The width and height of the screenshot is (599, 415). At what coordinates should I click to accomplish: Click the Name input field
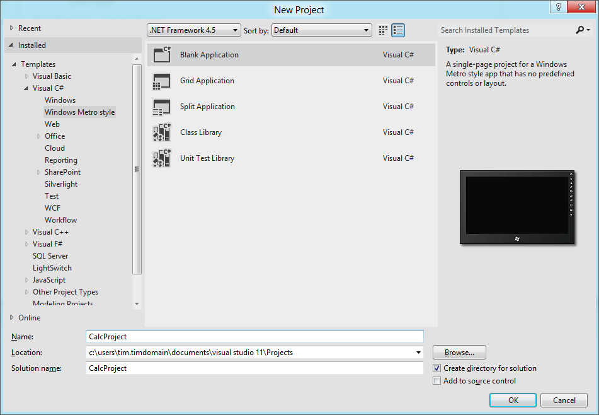tap(254, 337)
